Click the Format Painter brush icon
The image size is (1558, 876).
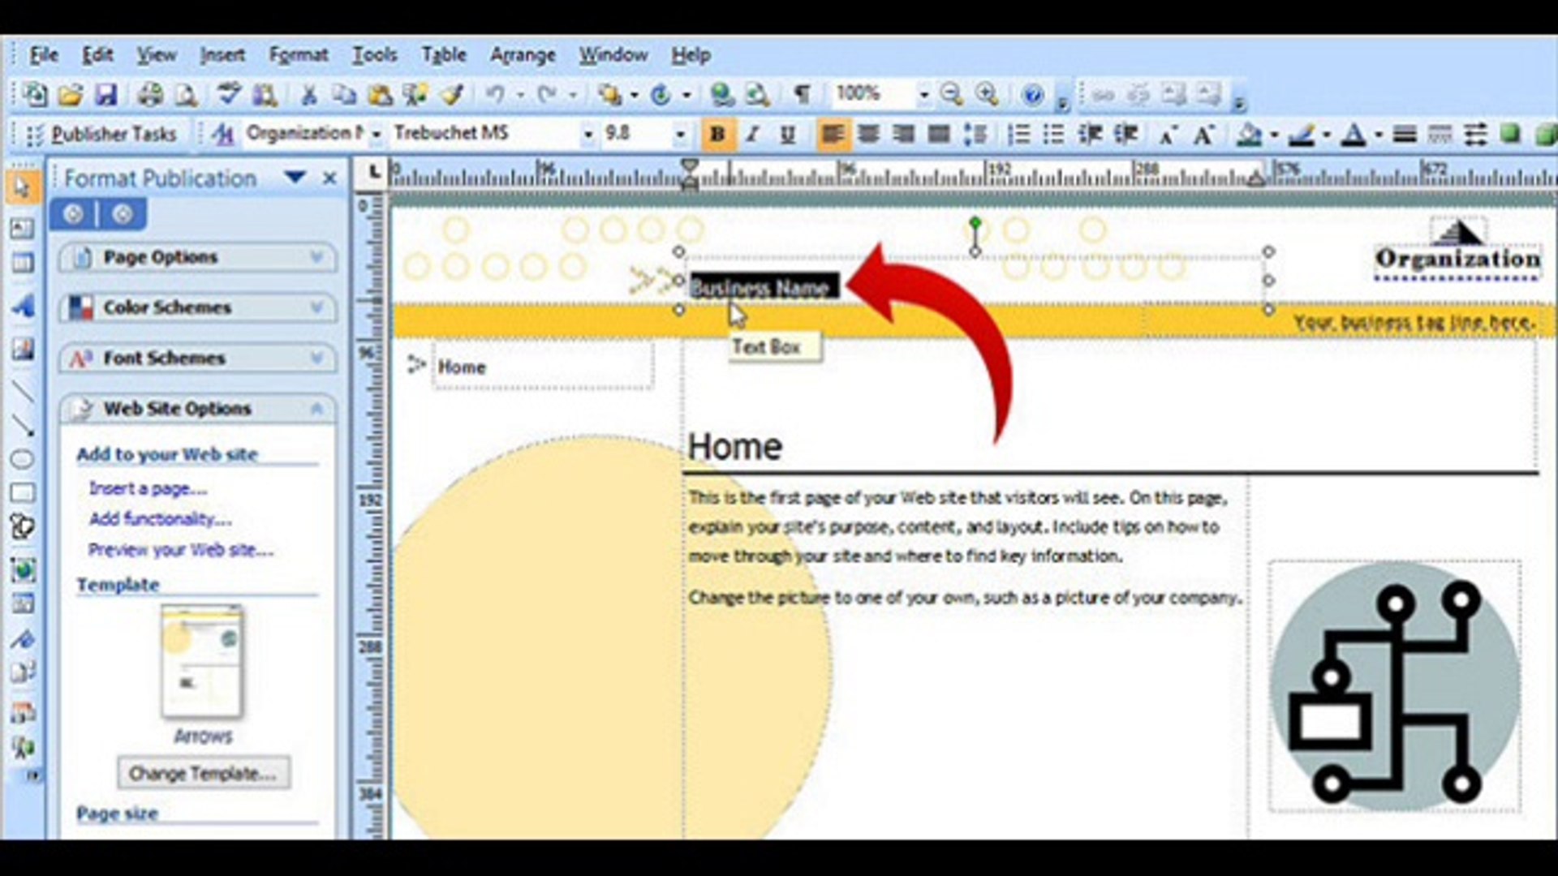[453, 95]
